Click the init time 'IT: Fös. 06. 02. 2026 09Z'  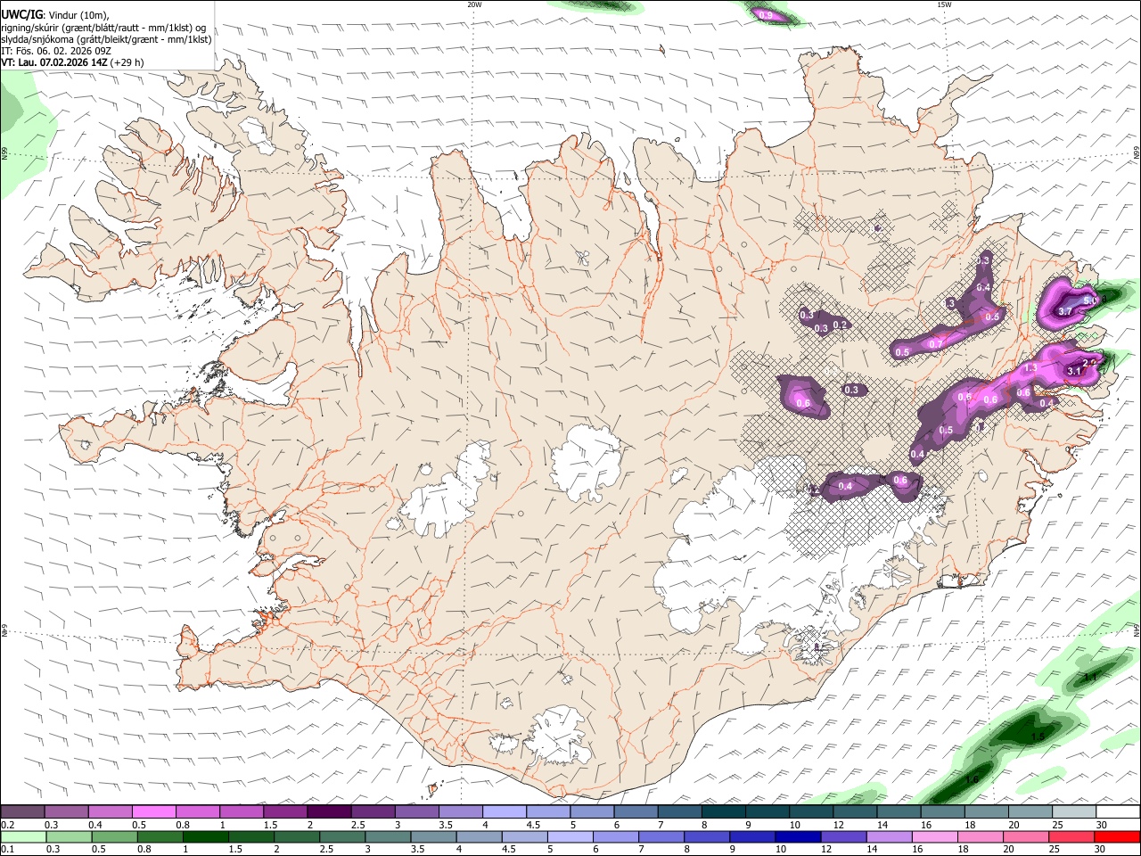click(56, 51)
